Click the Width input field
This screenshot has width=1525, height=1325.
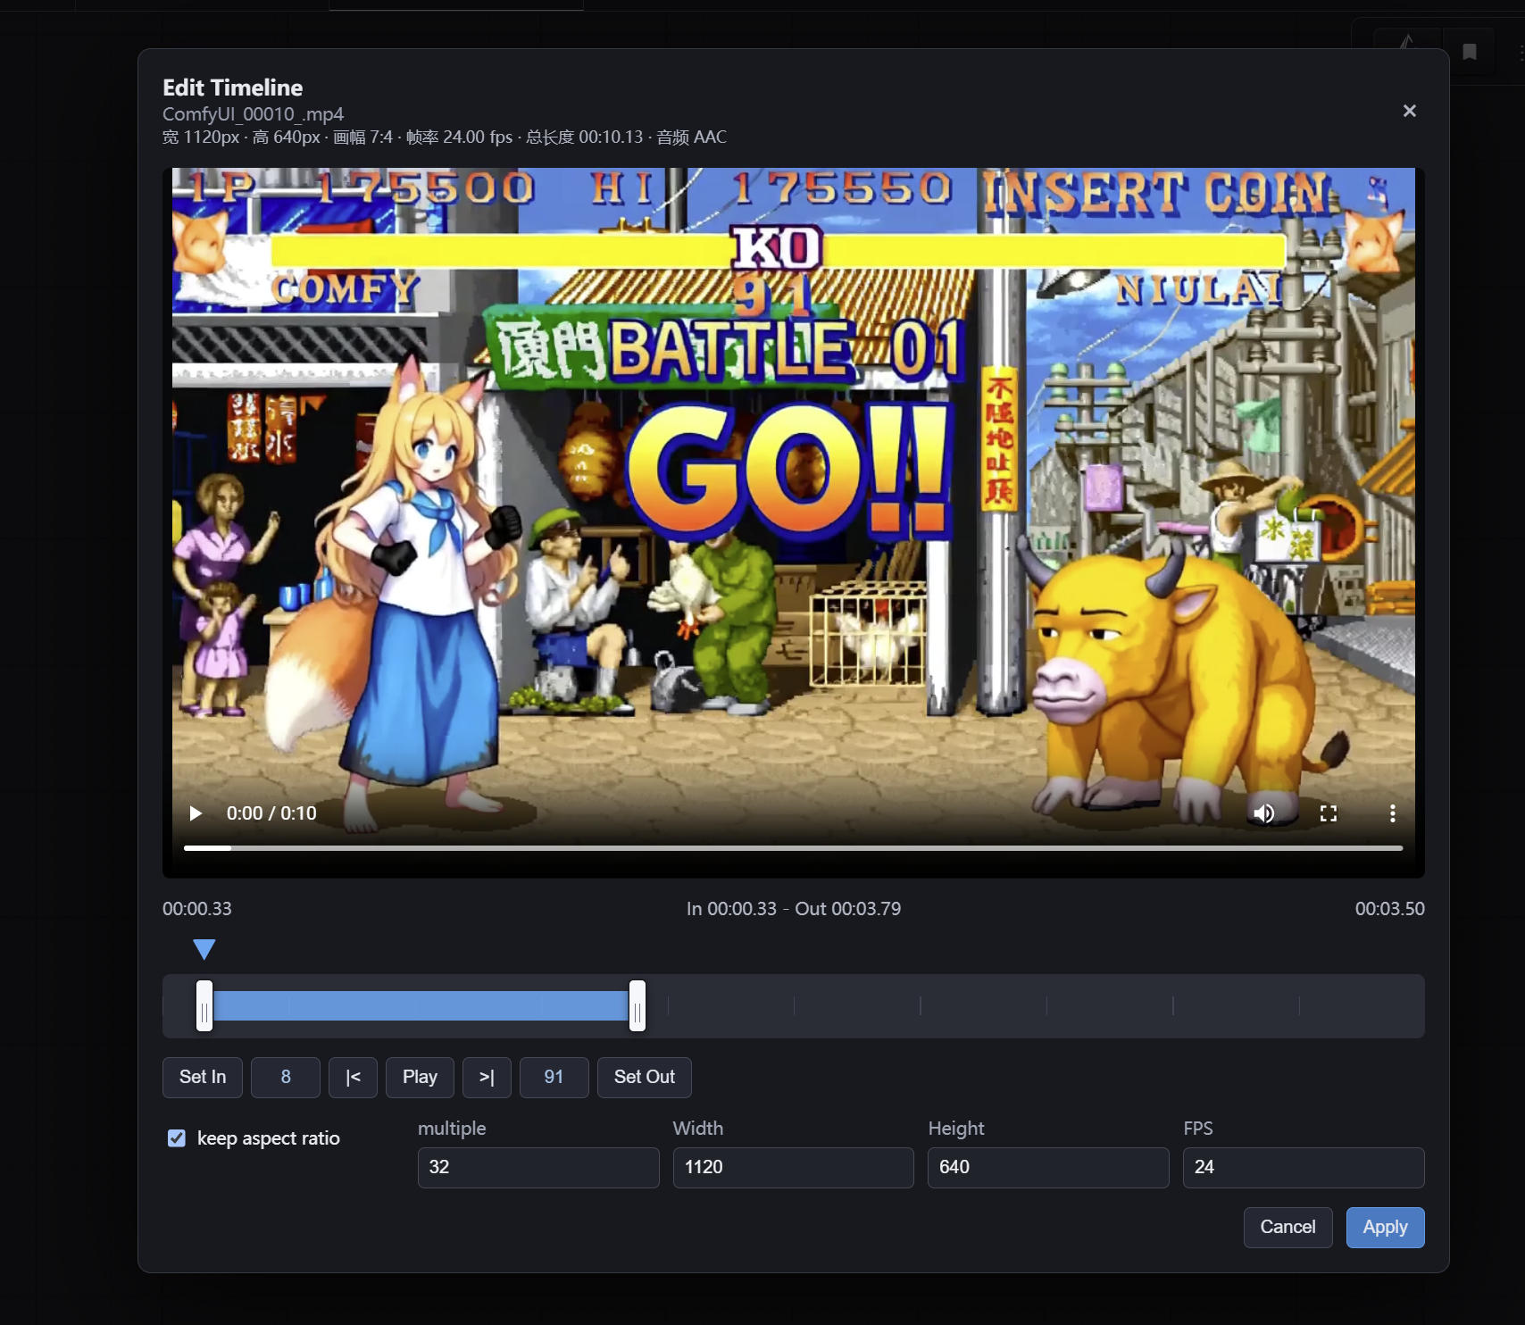[794, 1168]
